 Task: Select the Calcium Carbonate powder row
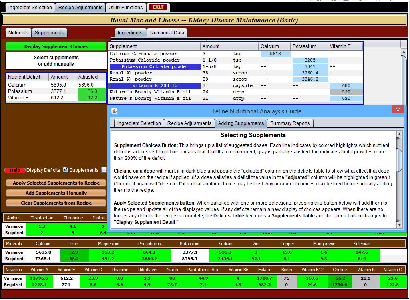[x=143, y=54]
